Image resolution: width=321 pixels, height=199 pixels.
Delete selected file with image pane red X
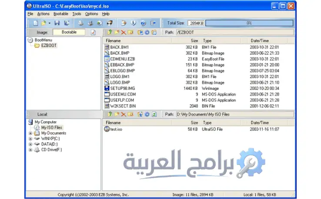click(124, 32)
